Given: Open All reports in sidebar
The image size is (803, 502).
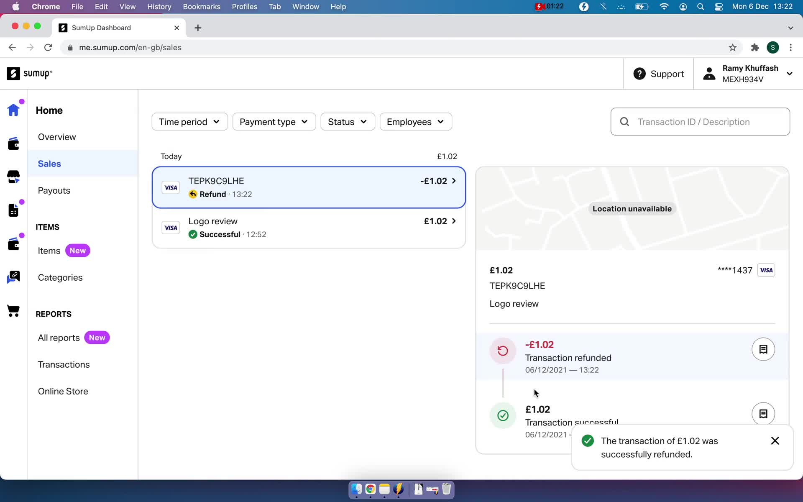Looking at the screenshot, I should pos(59,338).
